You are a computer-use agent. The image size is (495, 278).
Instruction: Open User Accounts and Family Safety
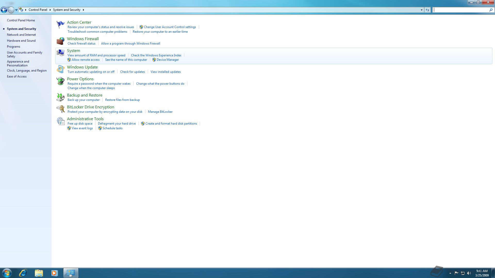pos(24,54)
